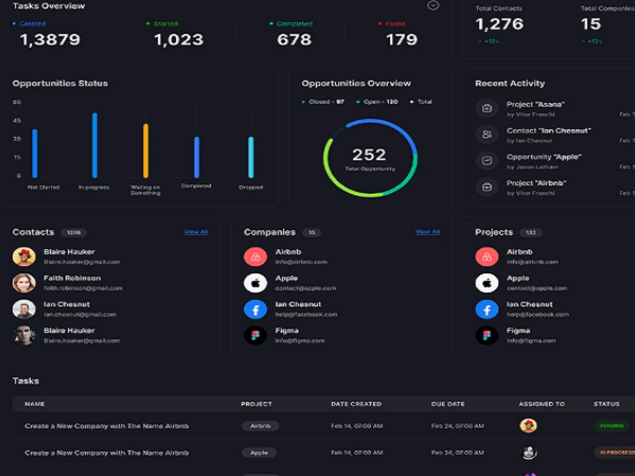
Task: Select the Completed bar in the chart
Action: [x=197, y=157]
